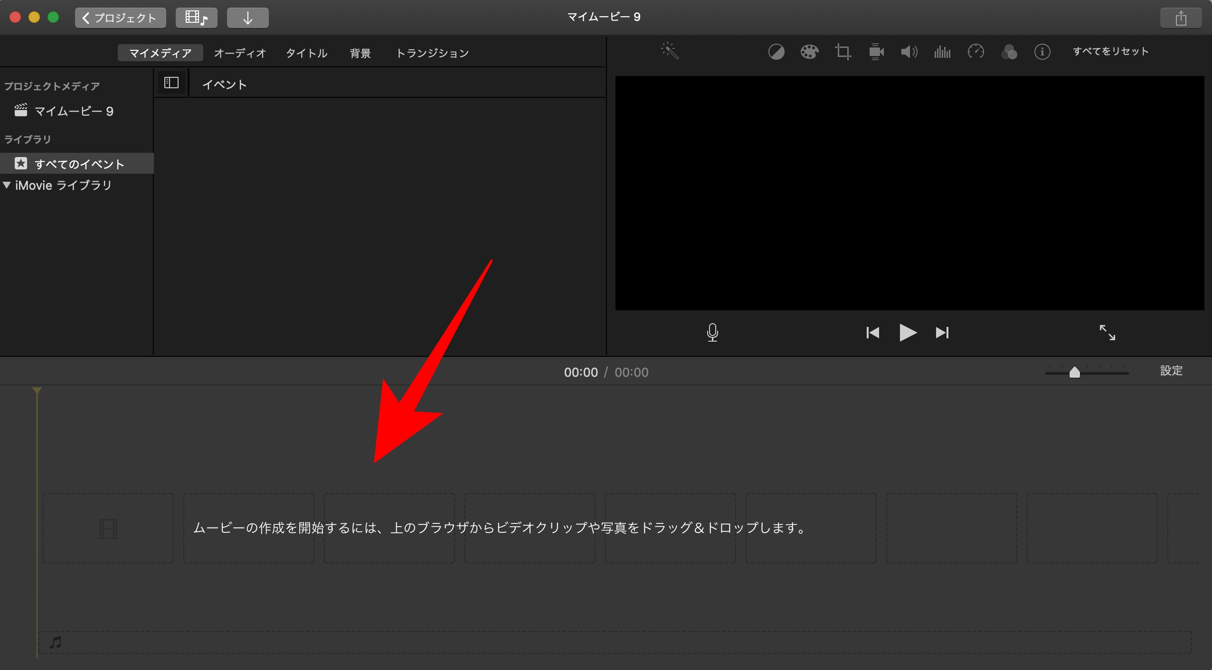Go back using the プロジェクト button
Image resolution: width=1212 pixels, height=670 pixels.
pyautogui.click(x=120, y=18)
